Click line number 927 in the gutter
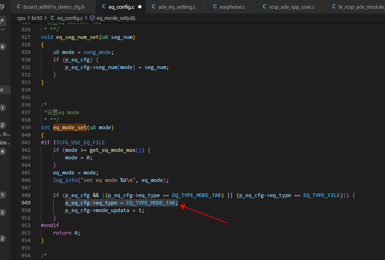 pos(26,37)
